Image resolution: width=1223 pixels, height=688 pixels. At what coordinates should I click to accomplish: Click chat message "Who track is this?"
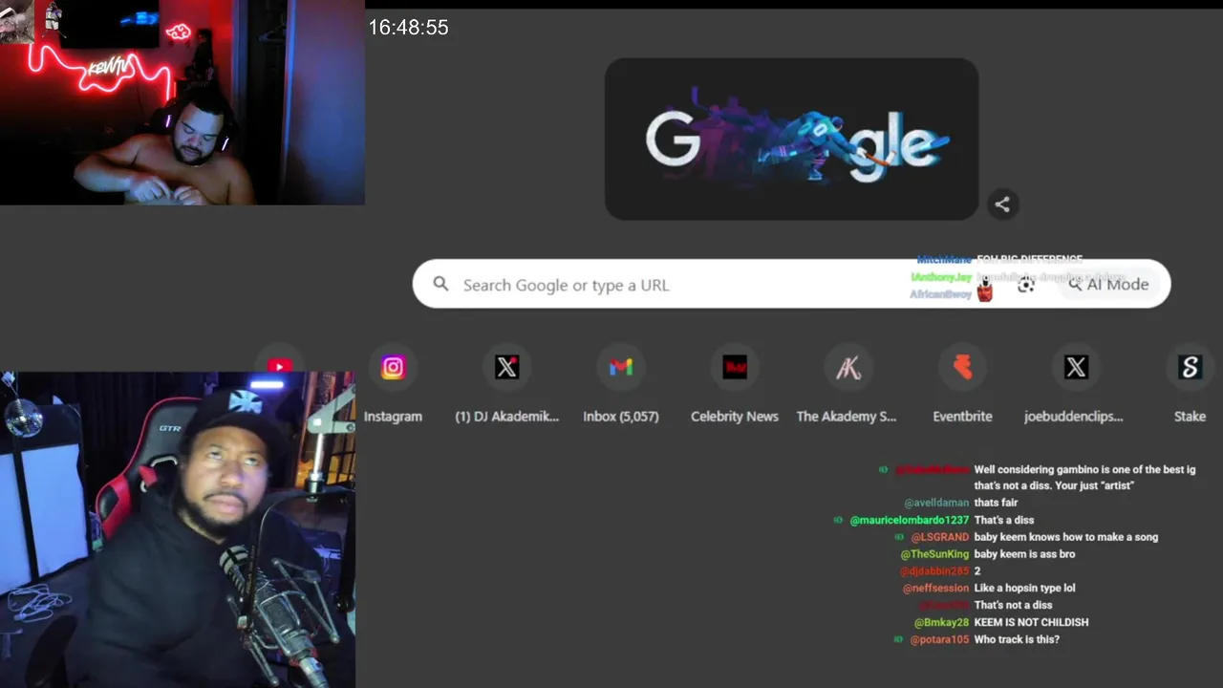(x=1017, y=639)
